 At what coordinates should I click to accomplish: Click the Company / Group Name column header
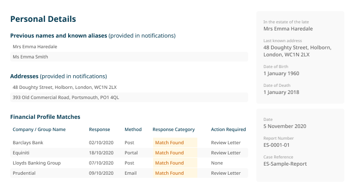pos(39,130)
